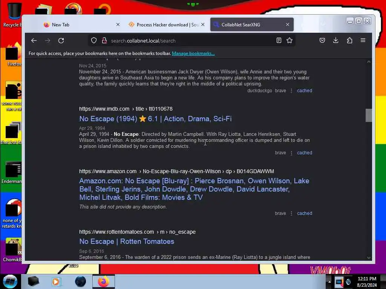This screenshot has width=386, height=289.
Task: Open the tracking protection shield icon
Action: tap(94, 41)
